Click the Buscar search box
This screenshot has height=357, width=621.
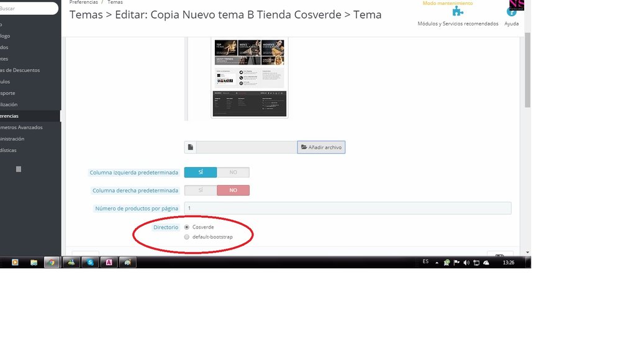[x=28, y=8]
